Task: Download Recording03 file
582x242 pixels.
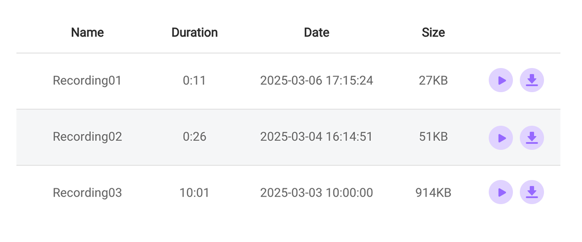Action: pos(532,192)
